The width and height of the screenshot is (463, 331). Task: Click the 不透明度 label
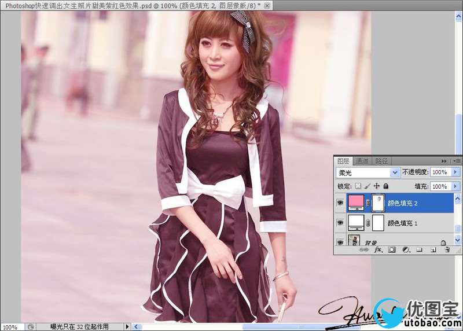pos(415,172)
